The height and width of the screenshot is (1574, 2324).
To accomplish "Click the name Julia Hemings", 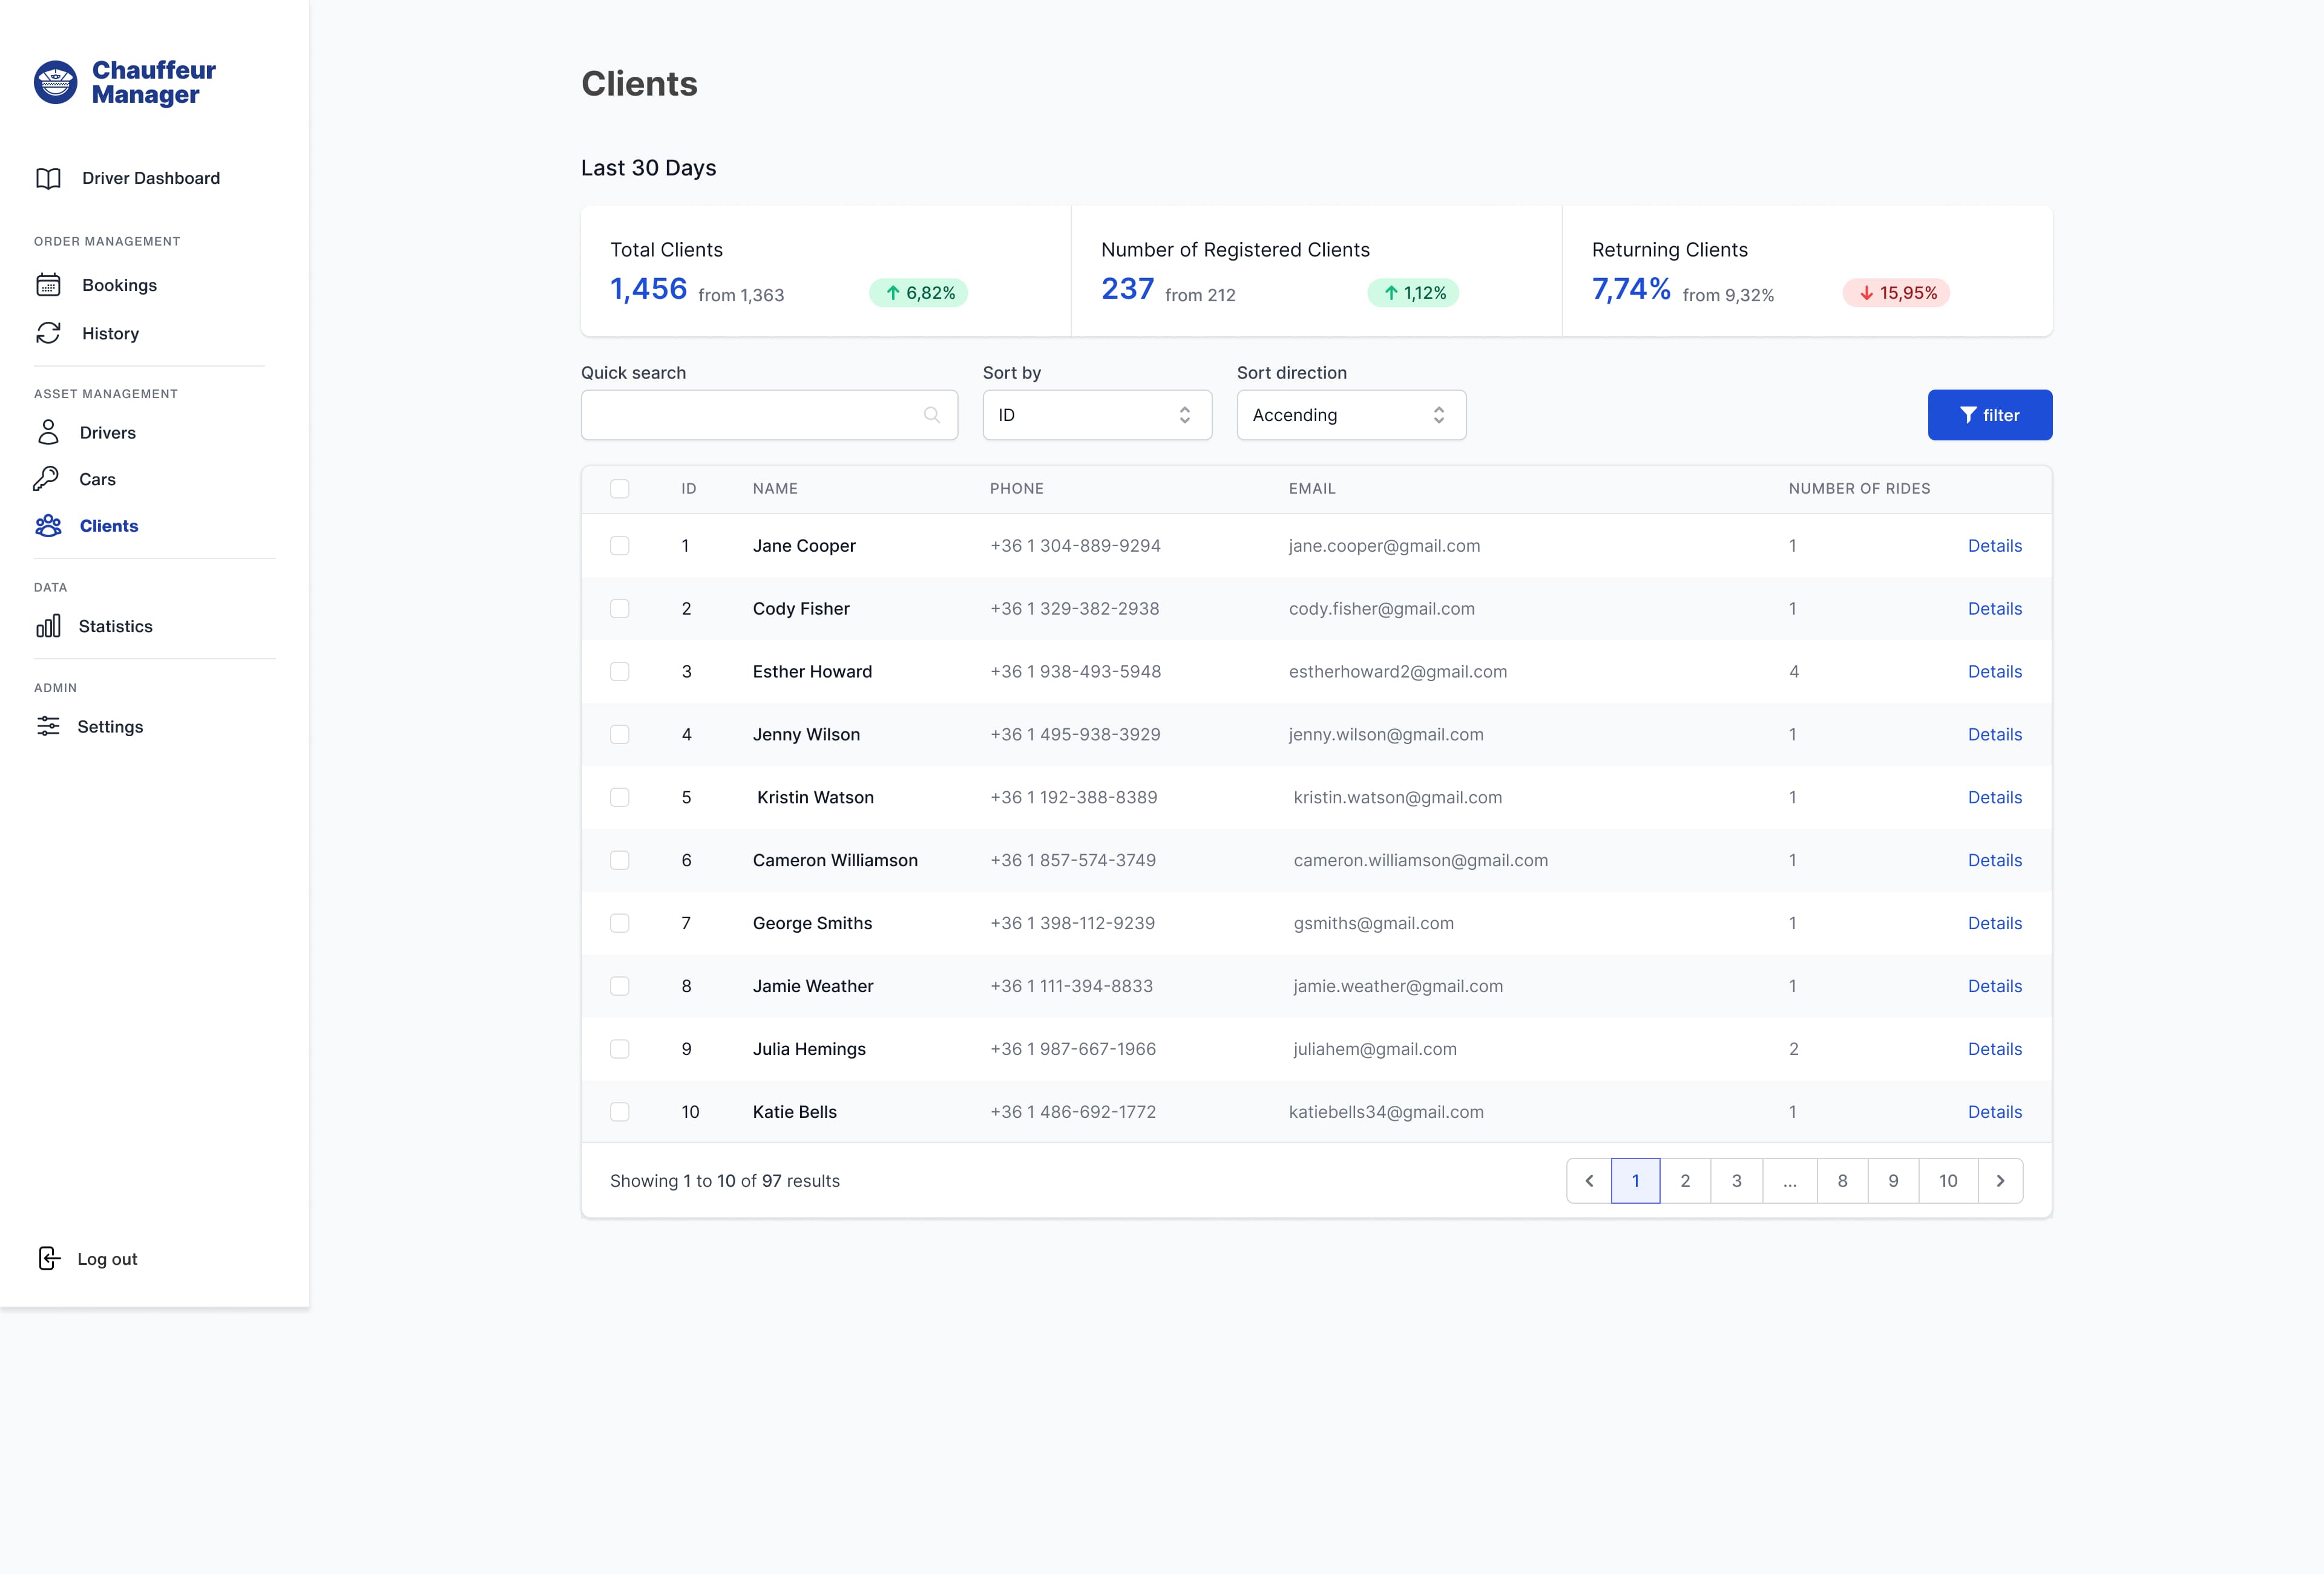I will click(809, 1050).
